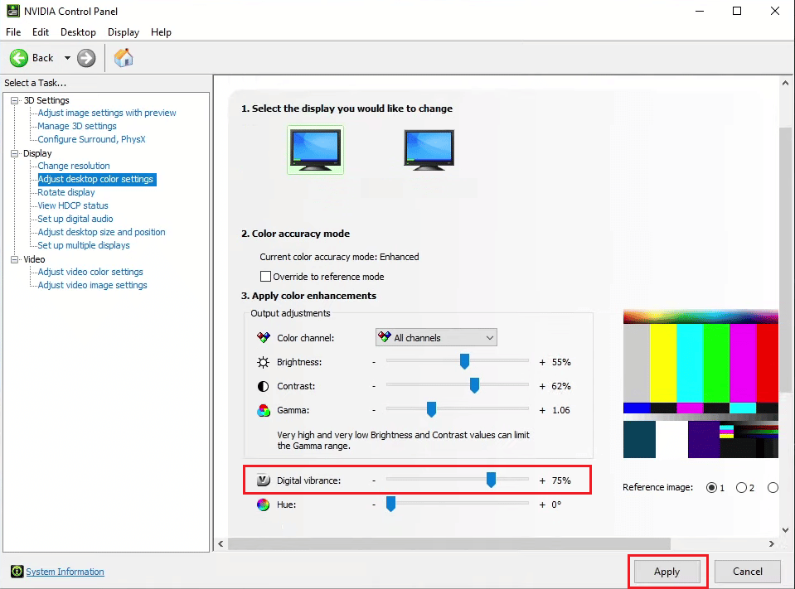Image resolution: width=795 pixels, height=589 pixels.
Task: Open the Desktop menu
Action: pyautogui.click(x=78, y=32)
